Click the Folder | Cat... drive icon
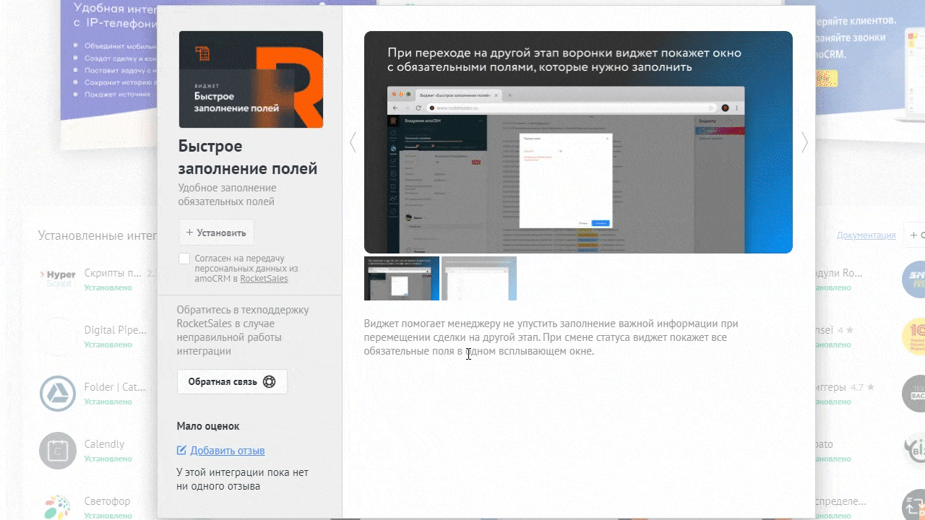The width and height of the screenshot is (925, 520). (x=58, y=394)
